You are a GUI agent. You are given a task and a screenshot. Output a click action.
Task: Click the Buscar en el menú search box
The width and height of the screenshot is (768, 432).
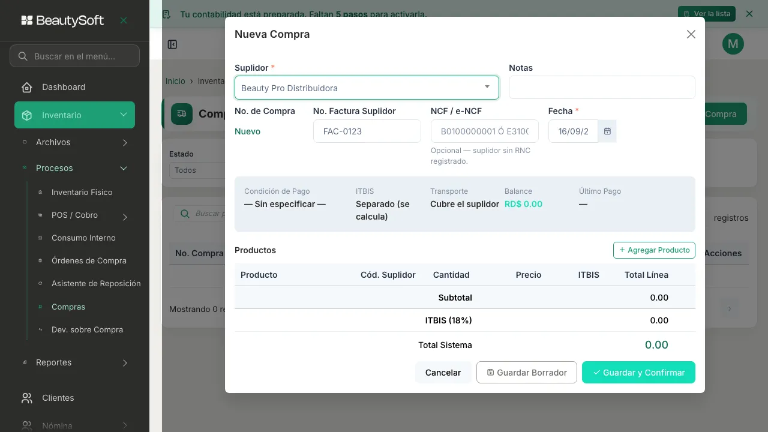pyautogui.click(x=75, y=56)
